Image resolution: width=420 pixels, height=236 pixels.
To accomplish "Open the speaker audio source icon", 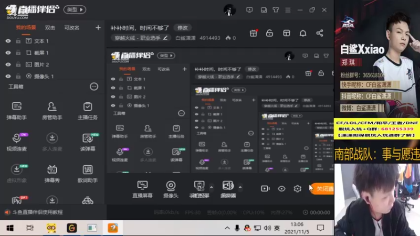I will [x=228, y=189].
